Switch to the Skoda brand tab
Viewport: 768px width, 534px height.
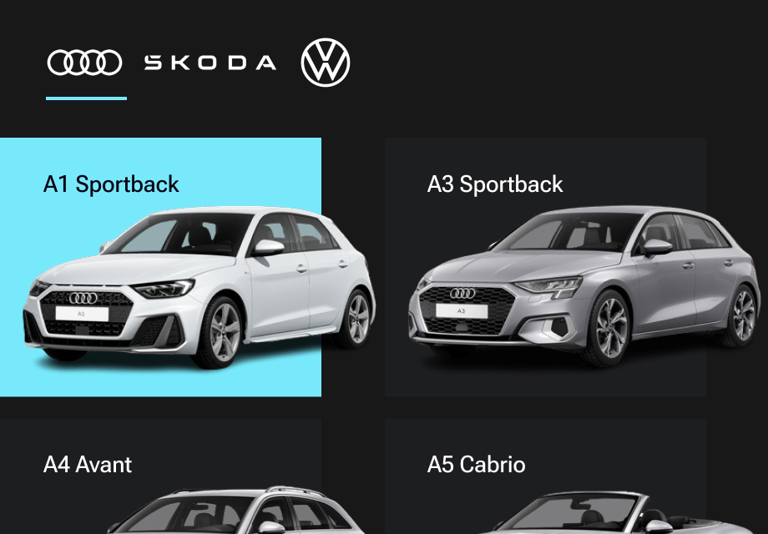(210, 63)
